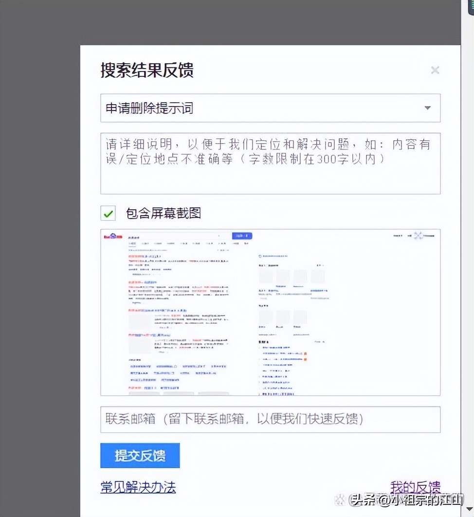Click the orange badge icon in preview's right panel

click(x=305, y=353)
